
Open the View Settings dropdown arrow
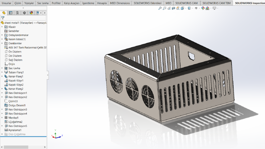click(x=218, y=8)
